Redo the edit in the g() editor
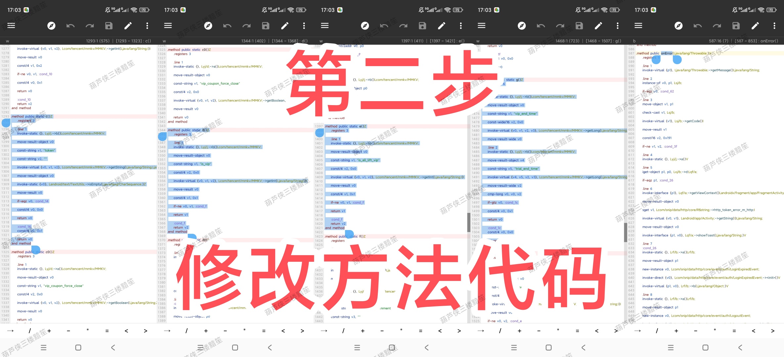Screen dimensions: 784x357 [560, 25]
